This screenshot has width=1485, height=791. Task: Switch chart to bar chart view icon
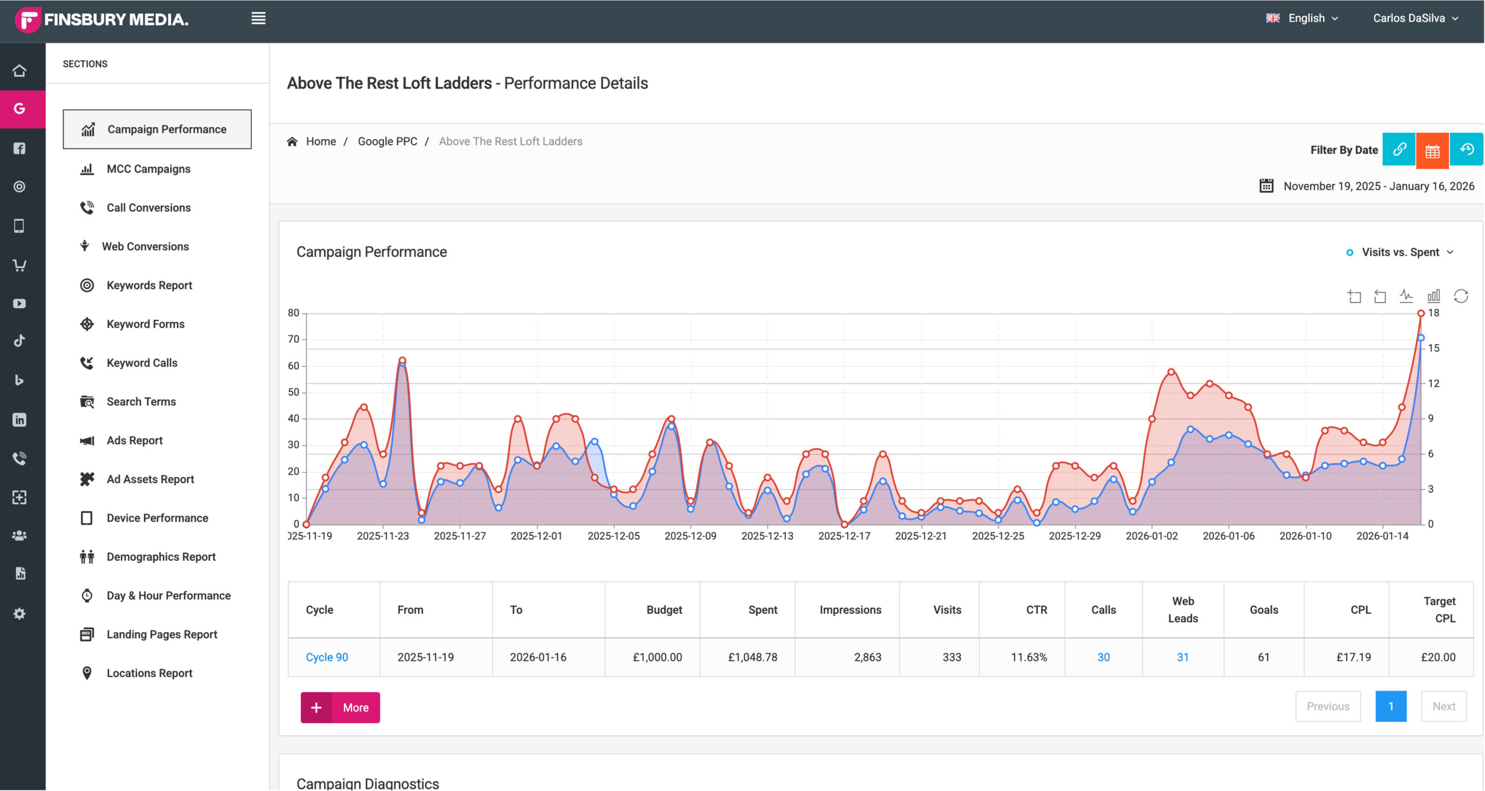pos(1433,296)
